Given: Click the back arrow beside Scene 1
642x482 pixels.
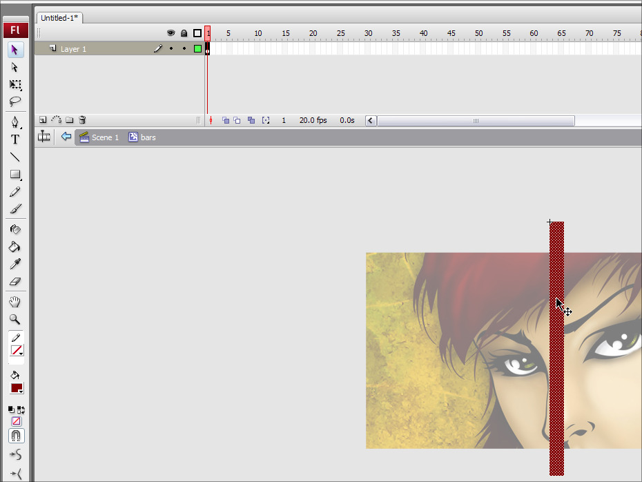Looking at the screenshot, I should 66,137.
